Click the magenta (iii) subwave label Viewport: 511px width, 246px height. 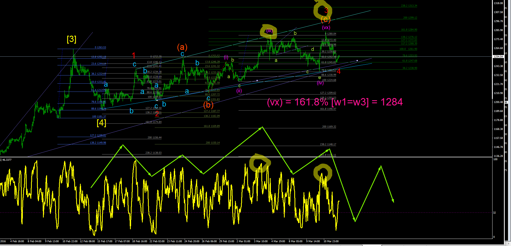click(269, 31)
